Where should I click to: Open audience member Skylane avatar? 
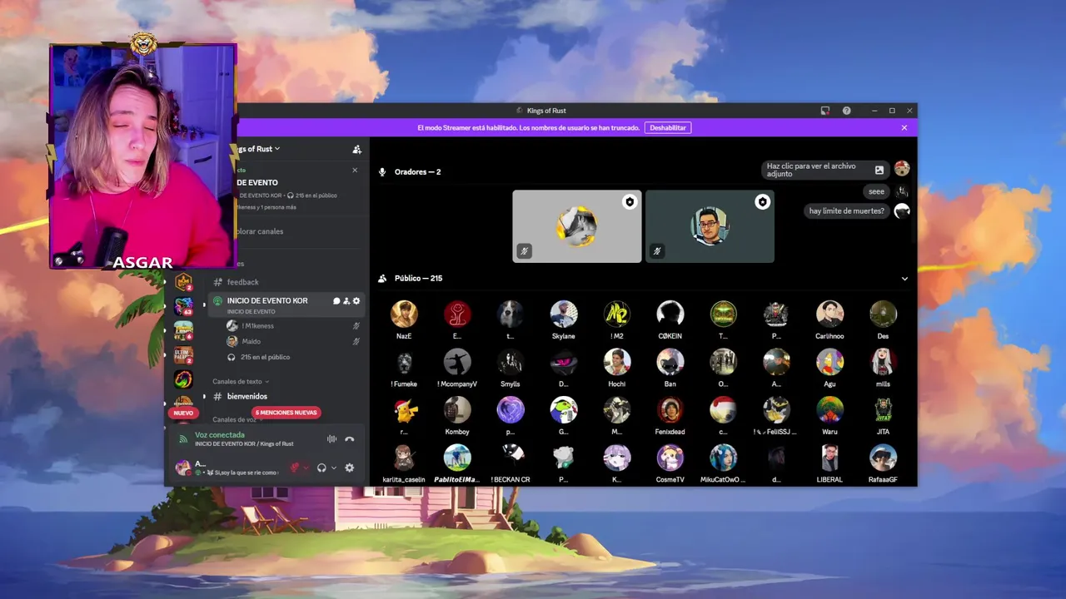[x=564, y=314]
